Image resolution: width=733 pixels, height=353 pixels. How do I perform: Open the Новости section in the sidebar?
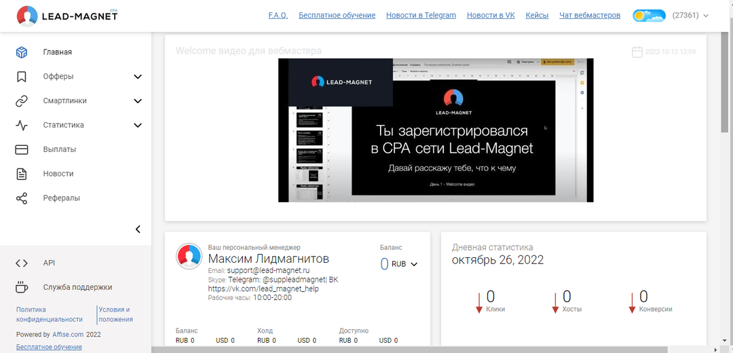click(x=58, y=174)
